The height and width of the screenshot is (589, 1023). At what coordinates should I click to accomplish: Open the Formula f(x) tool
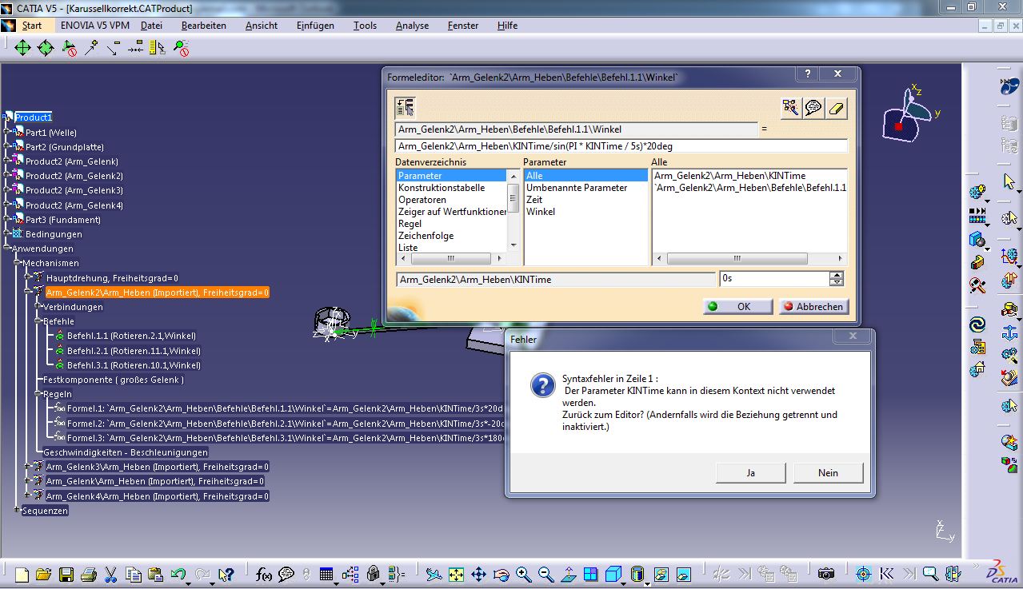(264, 574)
